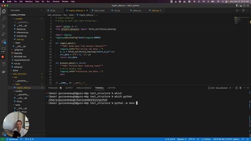Open the Extensions view
Viewport: 251px width, 141px height.
[x=4, y=42]
